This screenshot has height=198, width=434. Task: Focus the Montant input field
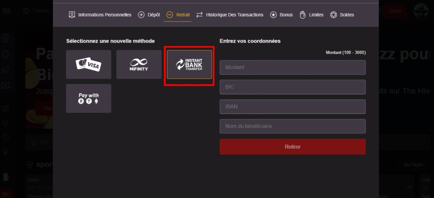click(x=293, y=68)
